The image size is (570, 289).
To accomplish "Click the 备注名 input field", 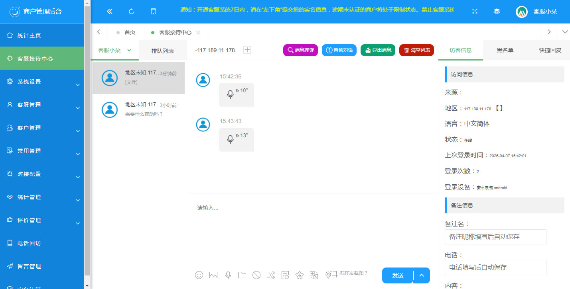I will (495, 237).
